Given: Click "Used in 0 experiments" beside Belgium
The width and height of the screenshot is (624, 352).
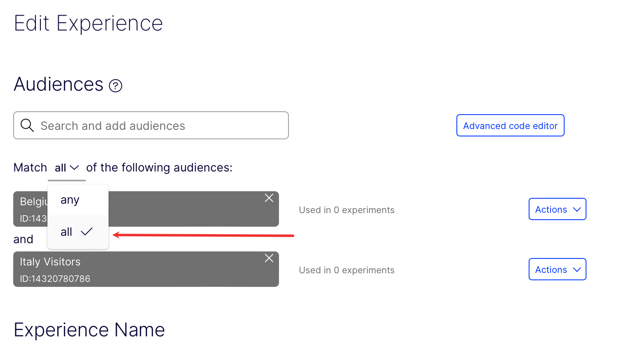Looking at the screenshot, I should click(x=347, y=210).
